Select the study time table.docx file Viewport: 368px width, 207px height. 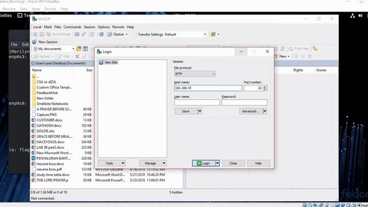pos(53,175)
